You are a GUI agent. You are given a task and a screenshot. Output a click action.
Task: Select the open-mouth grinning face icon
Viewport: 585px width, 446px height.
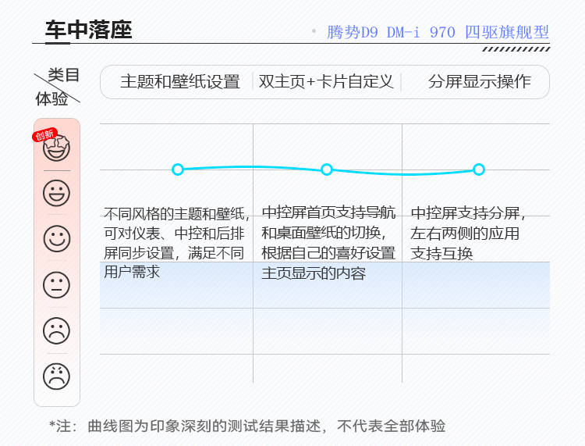pyautogui.click(x=56, y=193)
